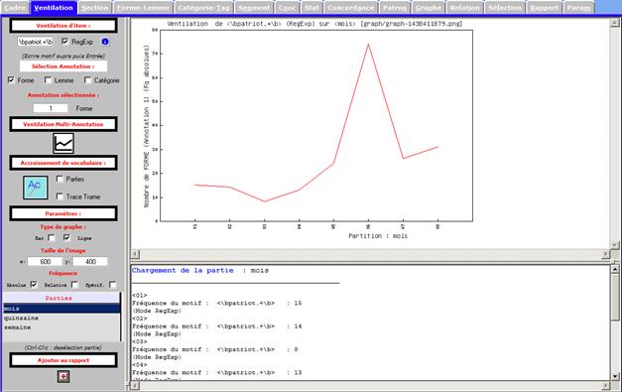
Task: Click the image width field showing 600
Action: point(46,261)
